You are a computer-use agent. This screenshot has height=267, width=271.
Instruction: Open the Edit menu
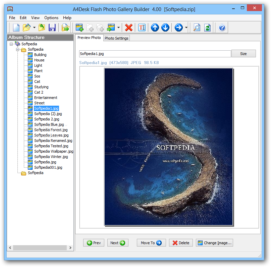point(23,18)
